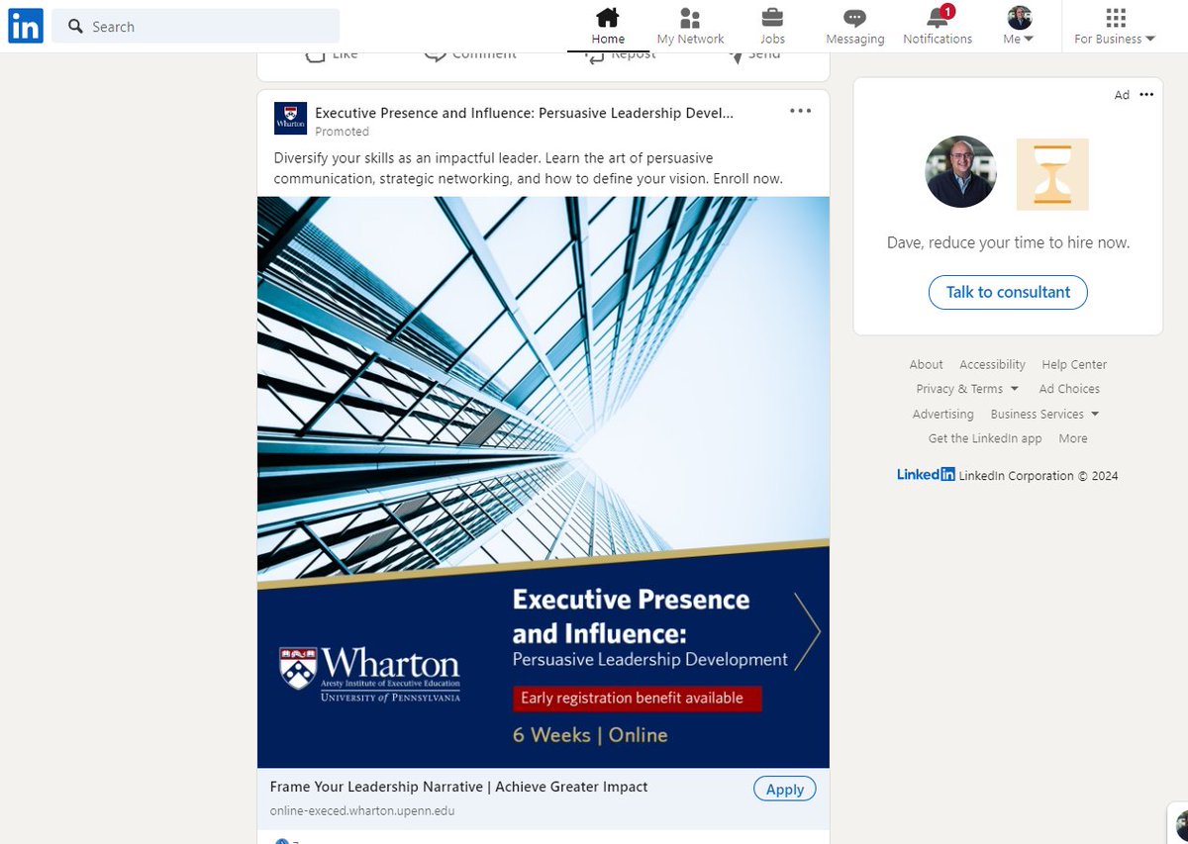1188x844 pixels.
Task: Open the Jobs tab
Action: click(772, 27)
